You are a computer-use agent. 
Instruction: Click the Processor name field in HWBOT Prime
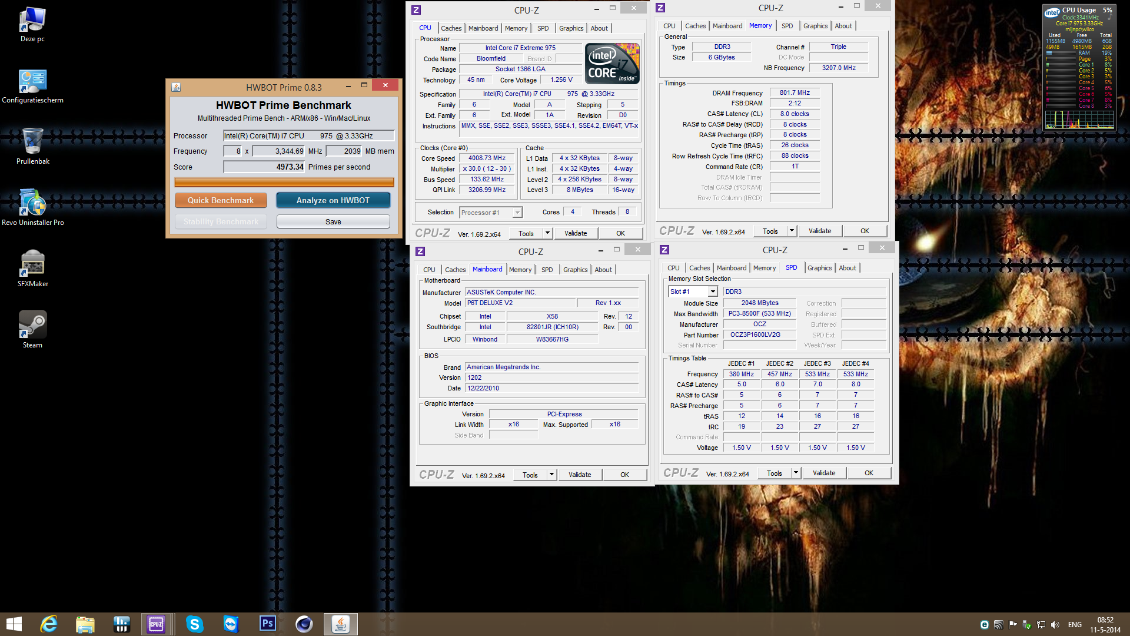point(308,135)
